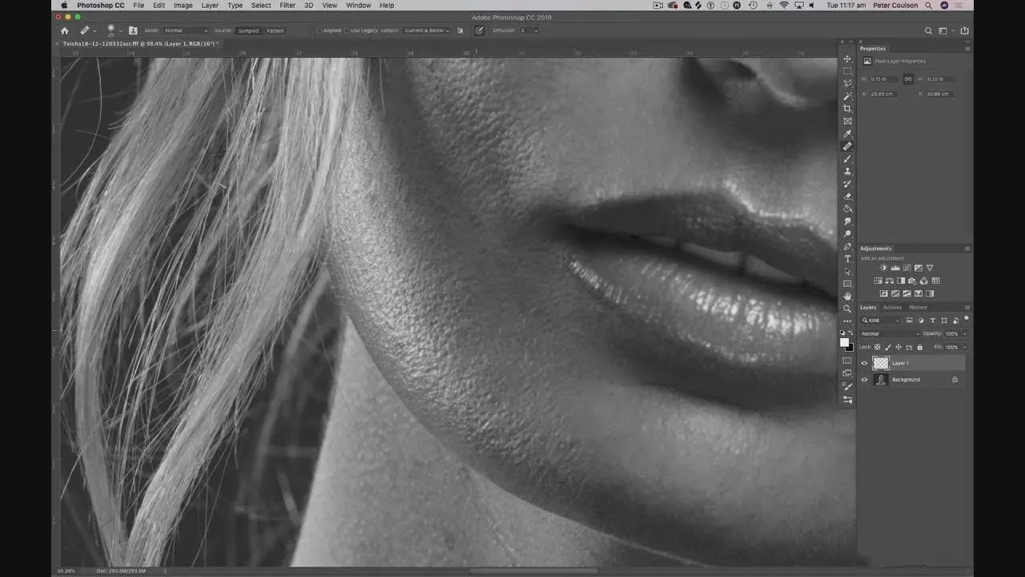The image size is (1025, 577).
Task: Hide Layer 1 using eye icon
Action: click(864, 363)
